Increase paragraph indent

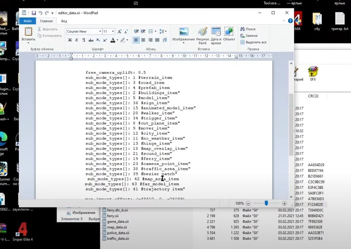coord(143,31)
